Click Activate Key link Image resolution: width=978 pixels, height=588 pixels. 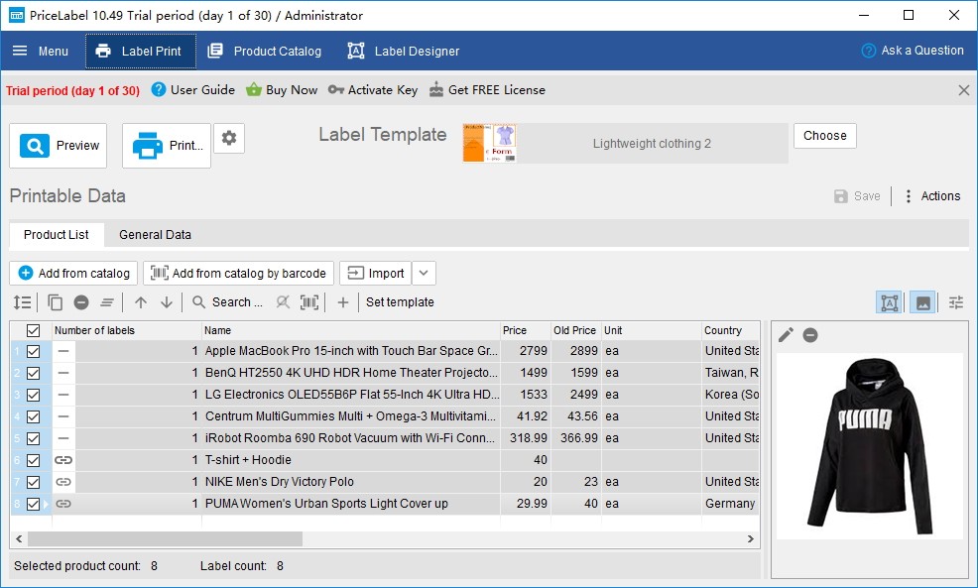click(373, 90)
